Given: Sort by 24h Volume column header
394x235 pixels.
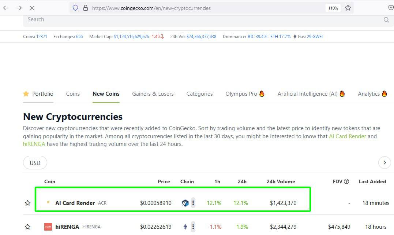Looking at the screenshot, I should 281,181.
